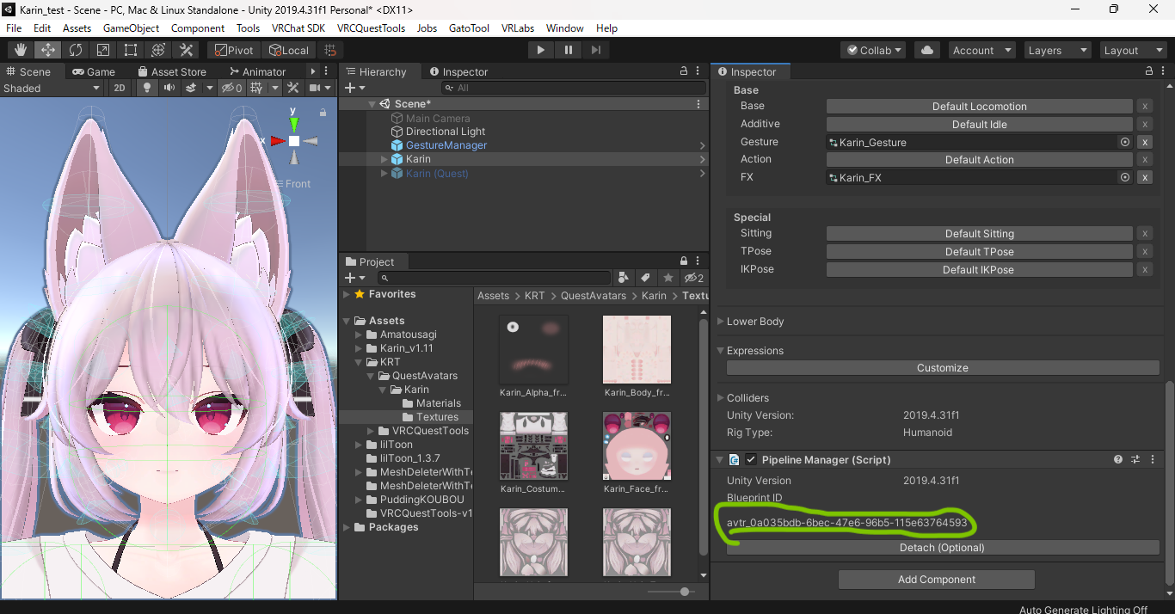Open the VRChat SDK menu

click(298, 28)
